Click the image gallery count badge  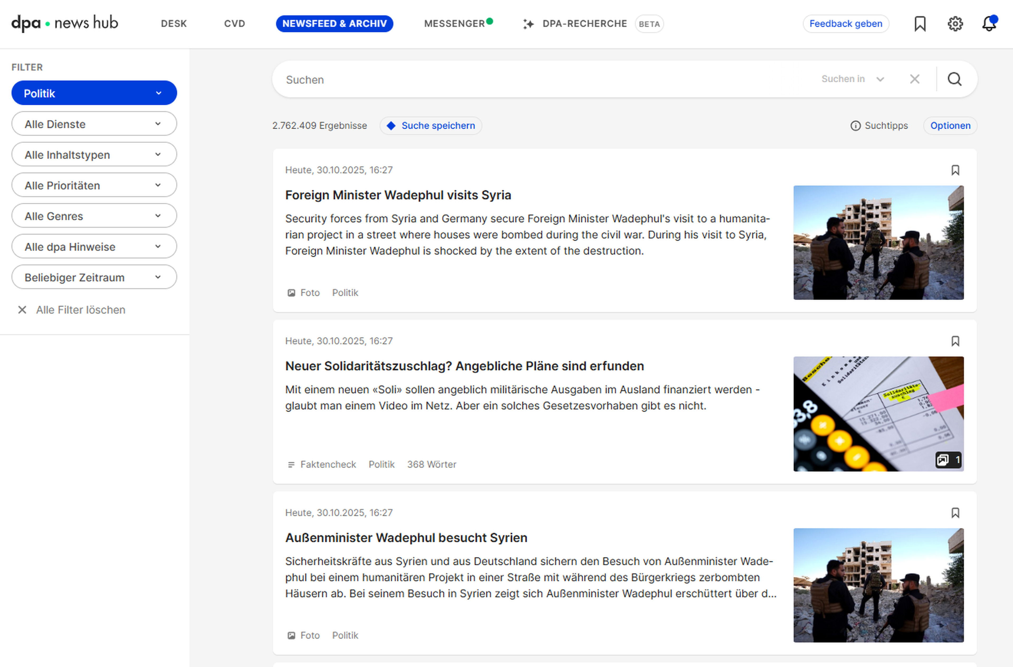948,460
